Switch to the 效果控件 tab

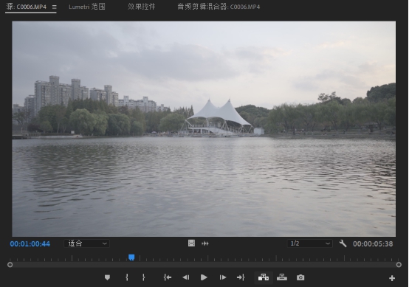point(141,7)
